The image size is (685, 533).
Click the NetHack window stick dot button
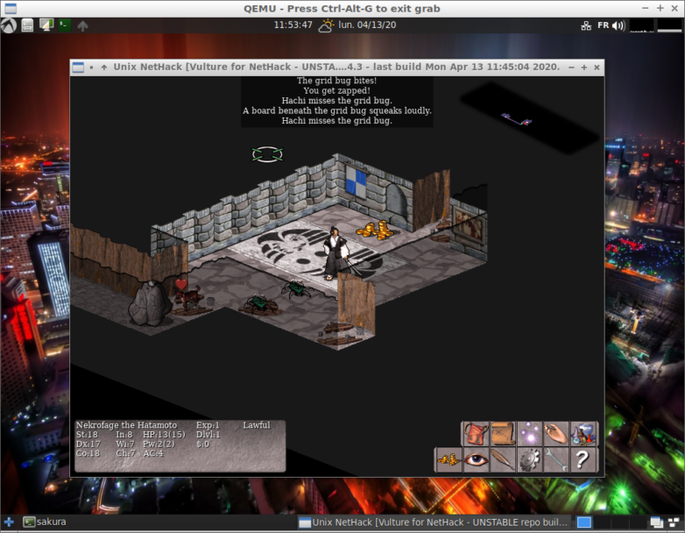(91, 68)
